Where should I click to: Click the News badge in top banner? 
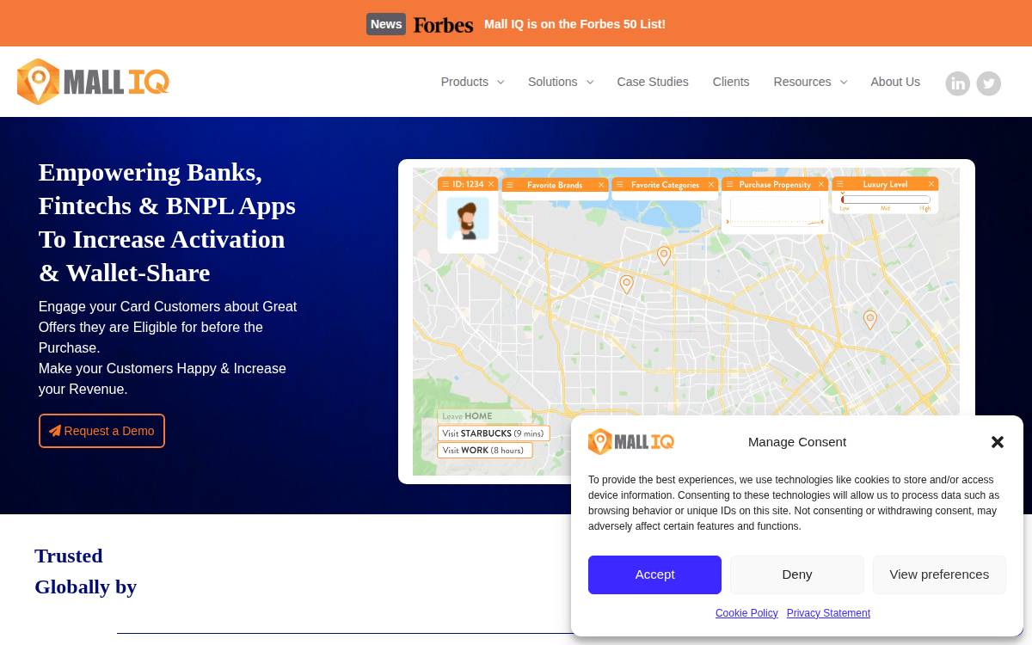[386, 24]
